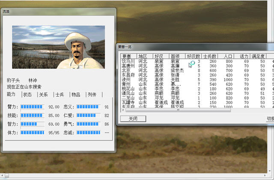Show the 士兵 tab
Viewport: 274px width, 180px height.
click(x=60, y=94)
